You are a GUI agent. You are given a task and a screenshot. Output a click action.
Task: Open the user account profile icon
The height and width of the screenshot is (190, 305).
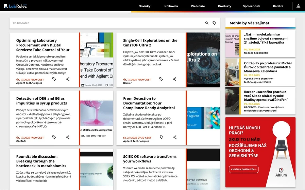click(x=298, y=6)
